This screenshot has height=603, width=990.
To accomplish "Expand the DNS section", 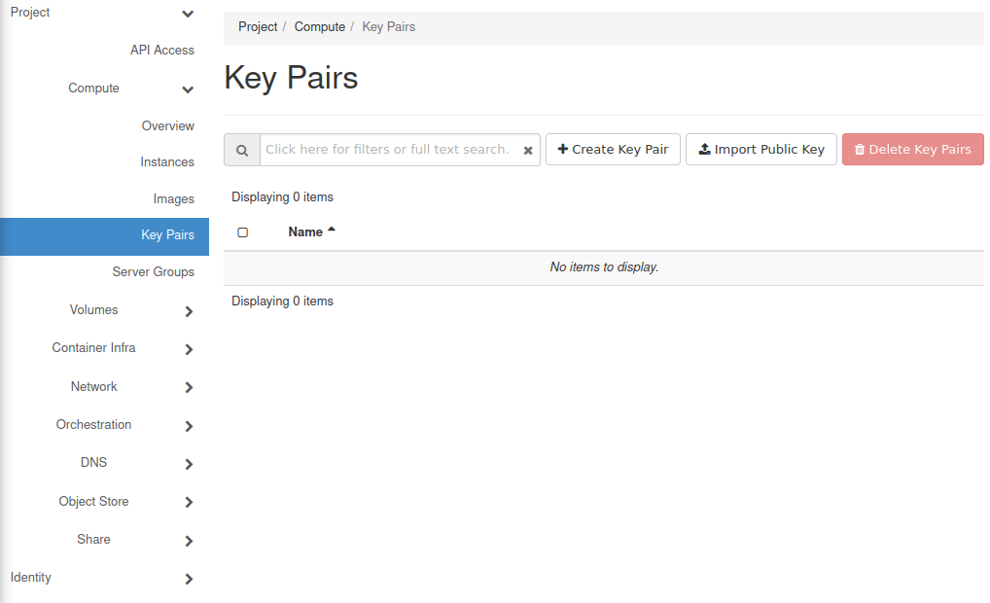I will pos(189,464).
